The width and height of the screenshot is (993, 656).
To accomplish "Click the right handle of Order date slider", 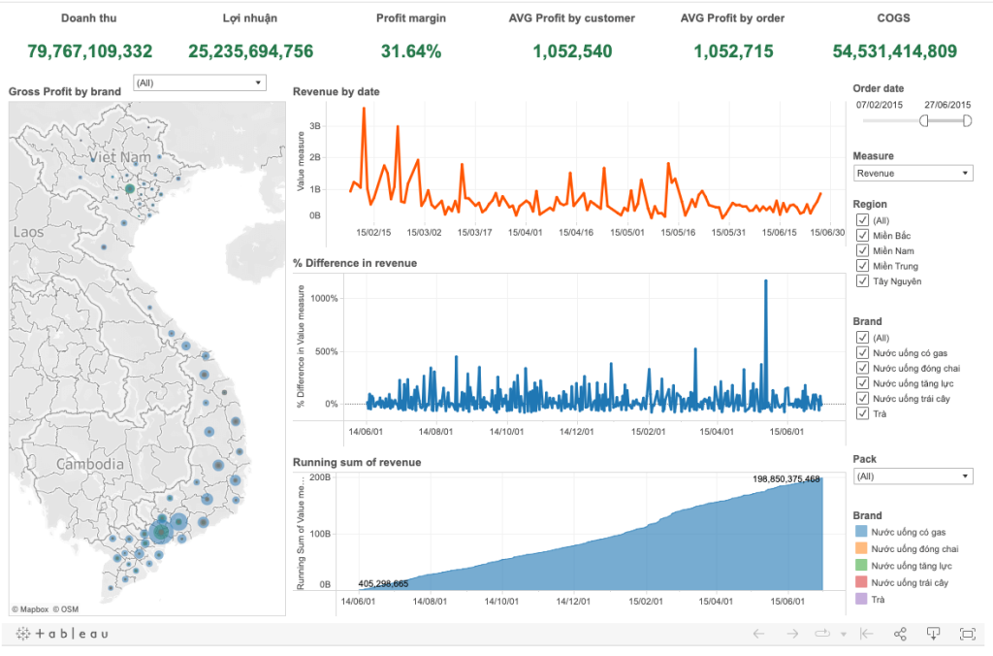I will tap(967, 120).
